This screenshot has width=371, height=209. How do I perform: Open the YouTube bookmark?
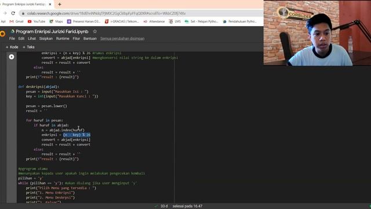tap(37, 21)
